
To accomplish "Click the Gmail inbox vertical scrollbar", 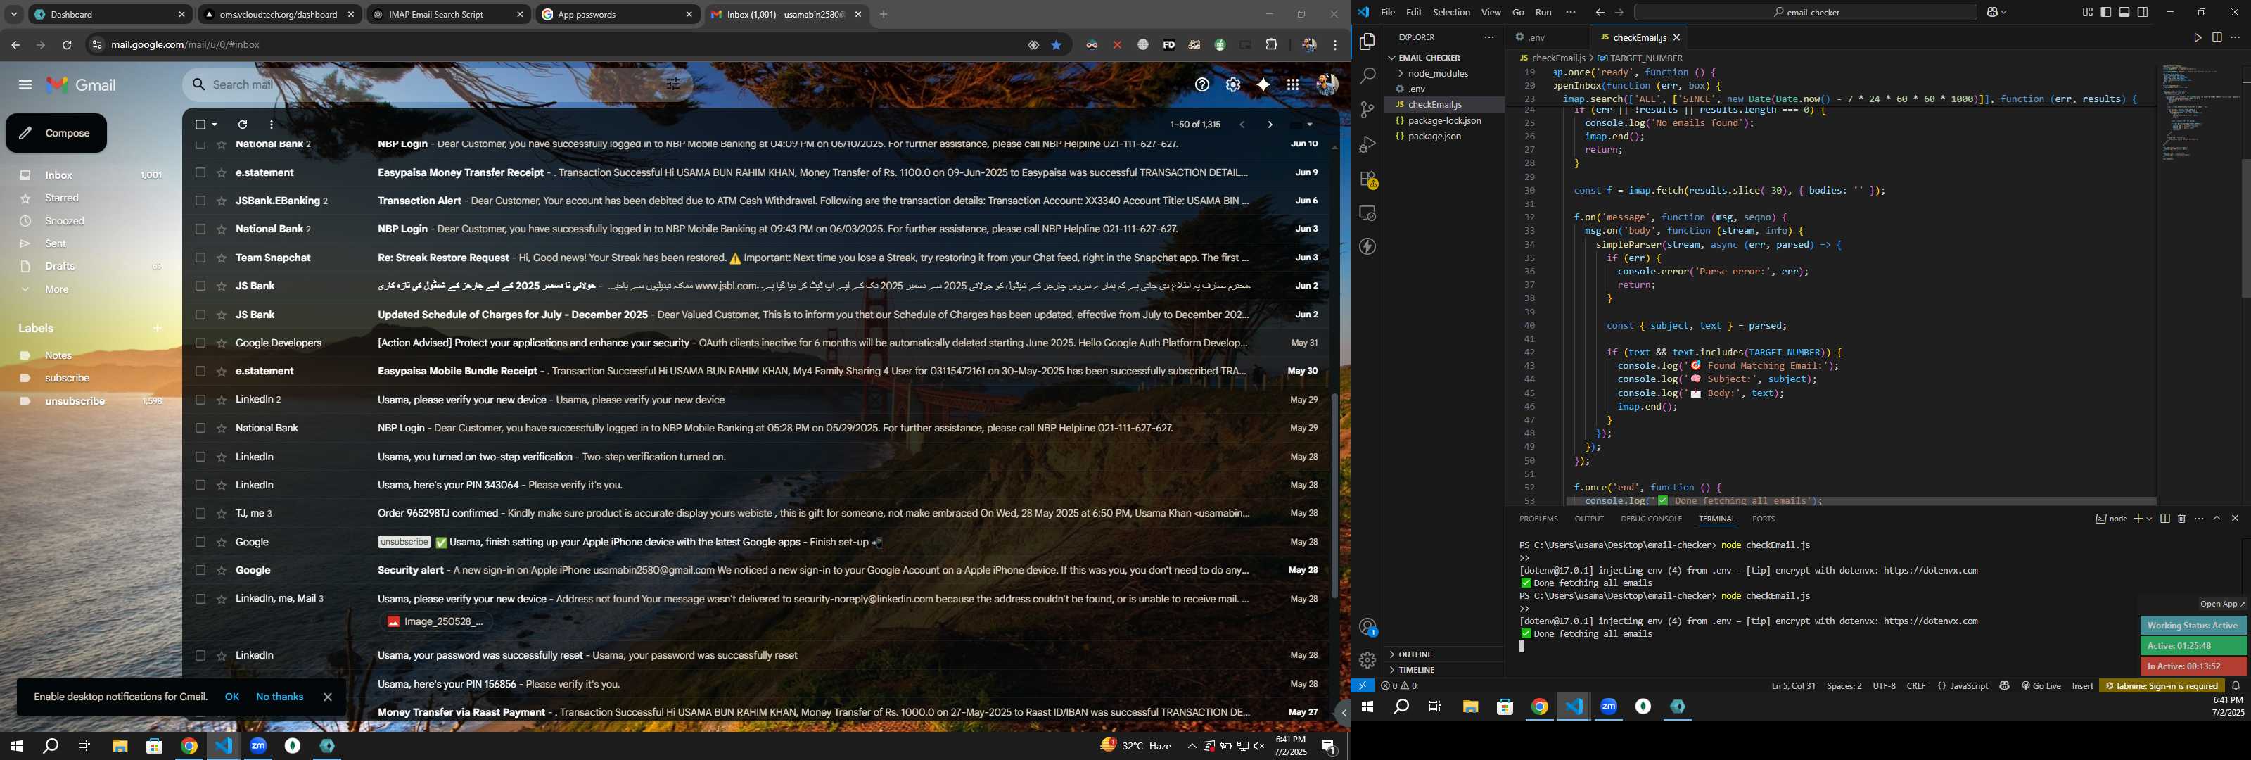I will pos(1334,495).
